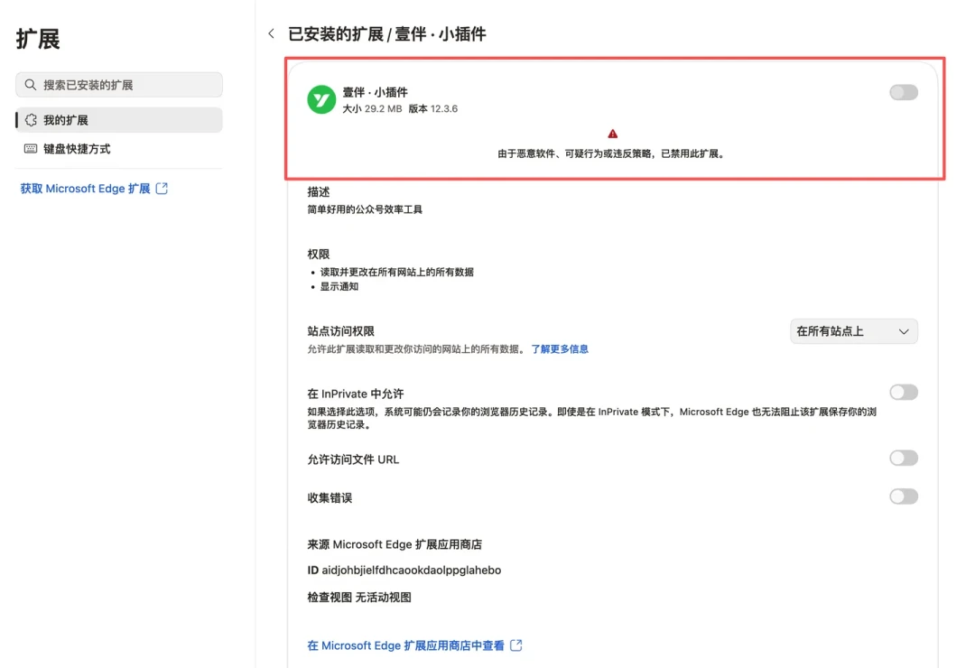Click the disabled-by-policy warning message
975x668 pixels.
pyautogui.click(x=612, y=153)
